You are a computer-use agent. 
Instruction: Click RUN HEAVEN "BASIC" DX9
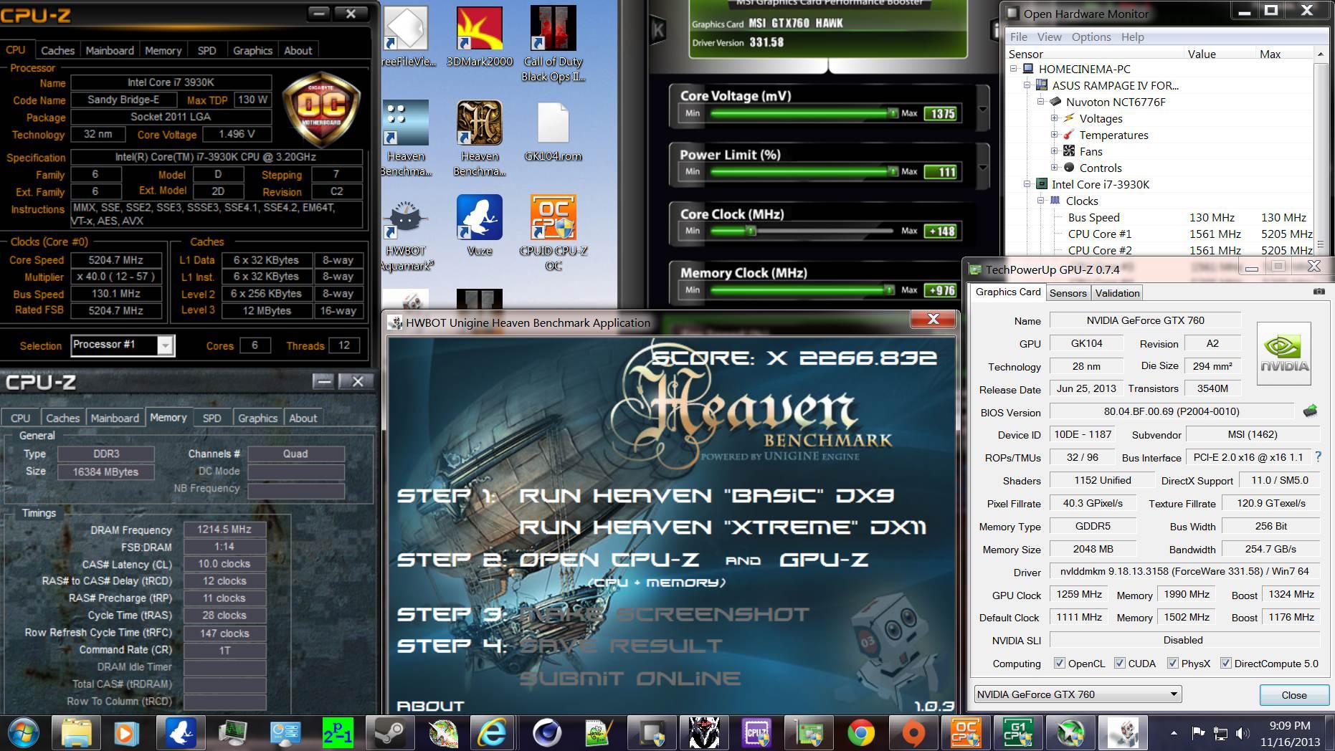[x=706, y=495]
